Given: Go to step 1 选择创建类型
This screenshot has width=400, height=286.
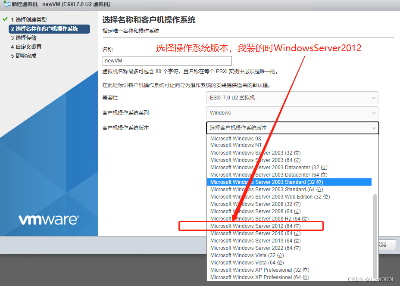Looking at the screenshot, I should click(28, 20).
